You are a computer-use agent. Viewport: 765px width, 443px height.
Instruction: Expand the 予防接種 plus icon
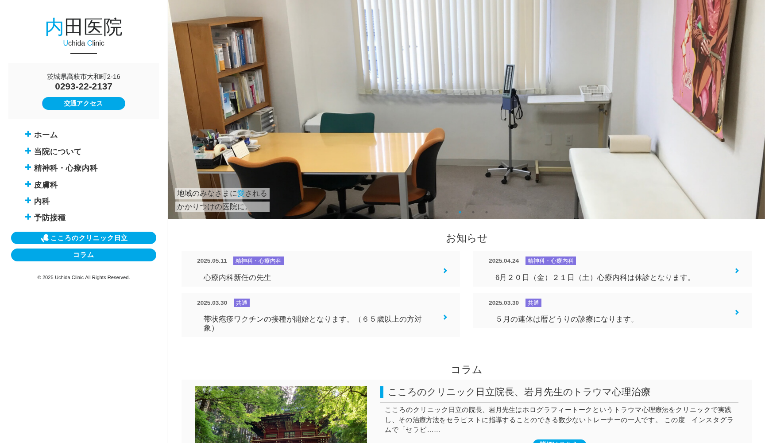(27, 217)
